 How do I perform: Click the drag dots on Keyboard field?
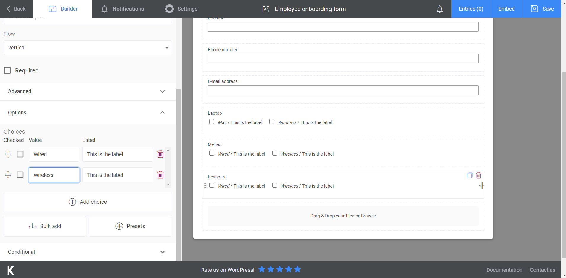(x=205, y=185)
